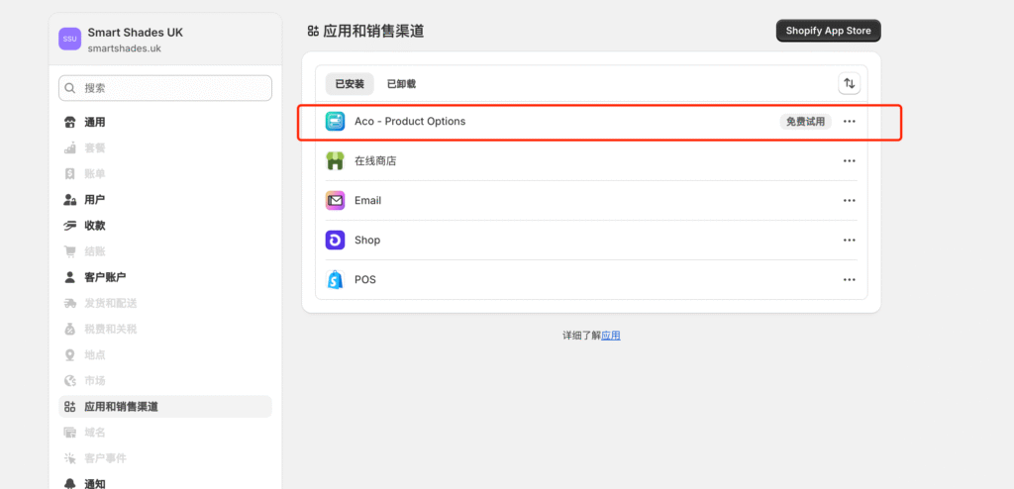Image resolution: width=1014 pixels, height=489 pixels.
Task: Click the 套餐 sidebar label
Action: coord(94,148)
